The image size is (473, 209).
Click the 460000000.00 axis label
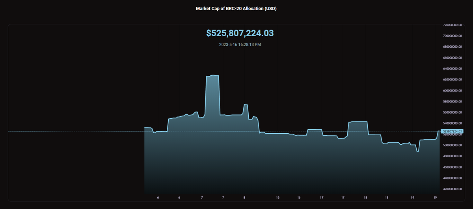coord(452,167)
